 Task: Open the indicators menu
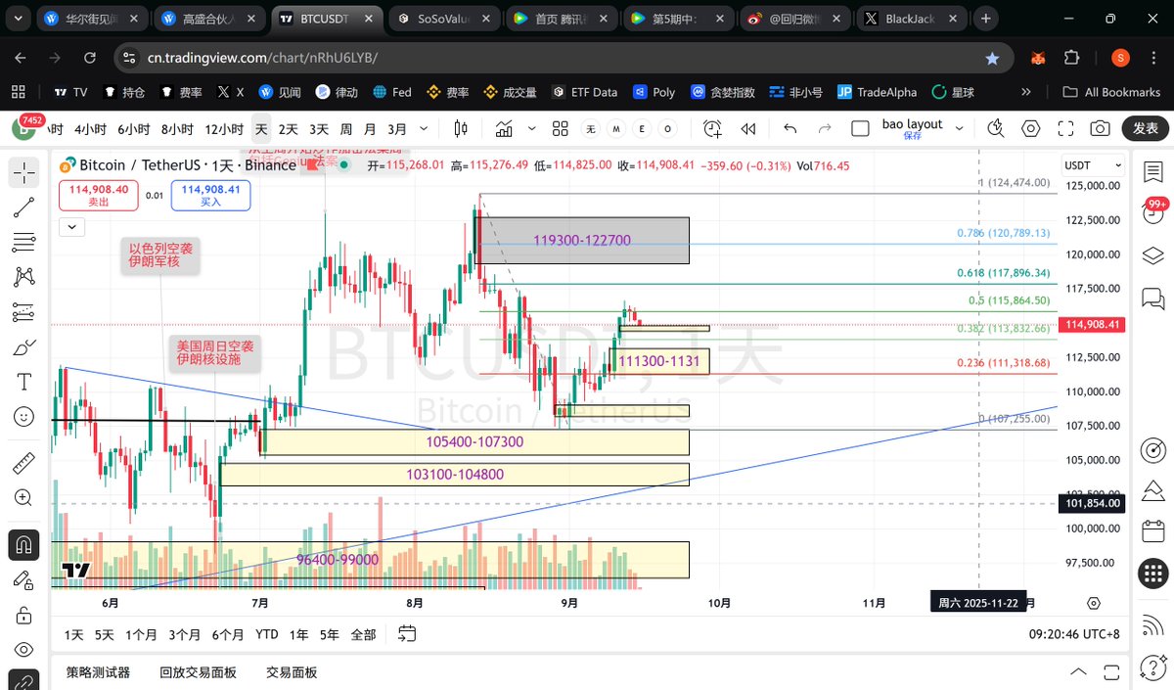505,128
